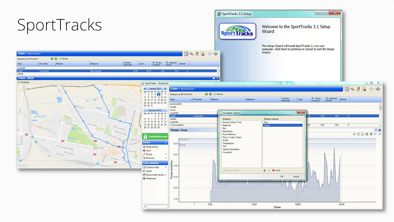The height and width of the screenshot is (222, 394).
Task: Click the forward arrow in the back window
Action: point(216,54)
